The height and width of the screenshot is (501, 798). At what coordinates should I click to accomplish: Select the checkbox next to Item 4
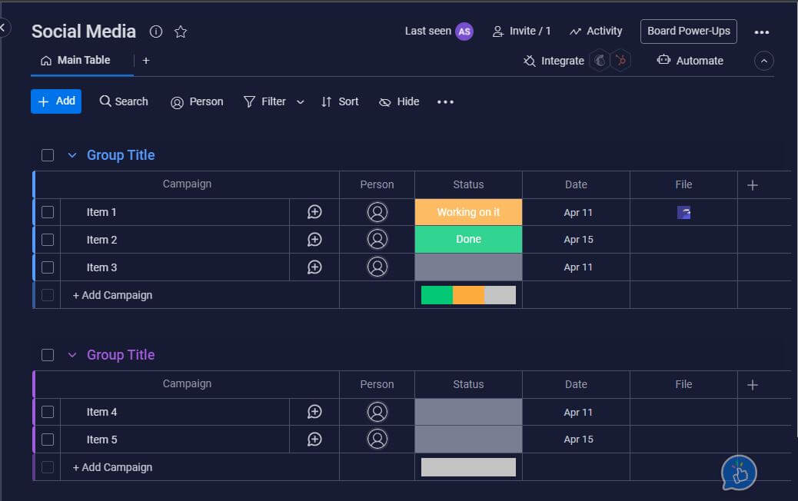tap(48, 412)
